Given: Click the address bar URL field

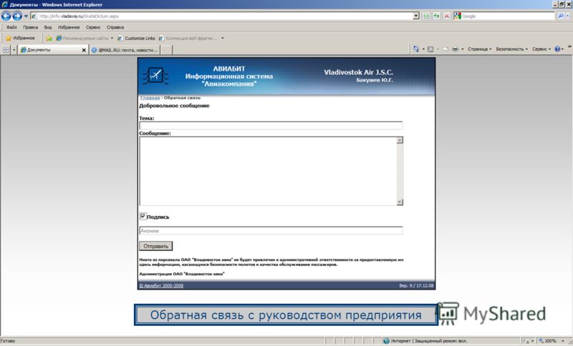Looking at the screenshot, I should (x=222, y=16).
